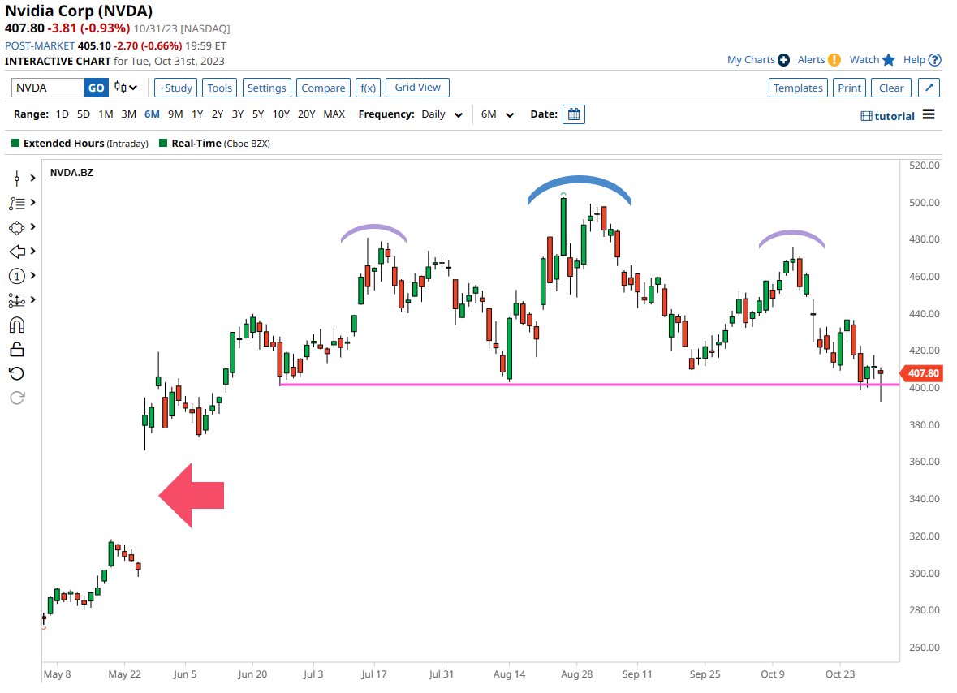957x693 pixels.
Task: Select the bar/line drawing tool icon
Action: (16, 179)
